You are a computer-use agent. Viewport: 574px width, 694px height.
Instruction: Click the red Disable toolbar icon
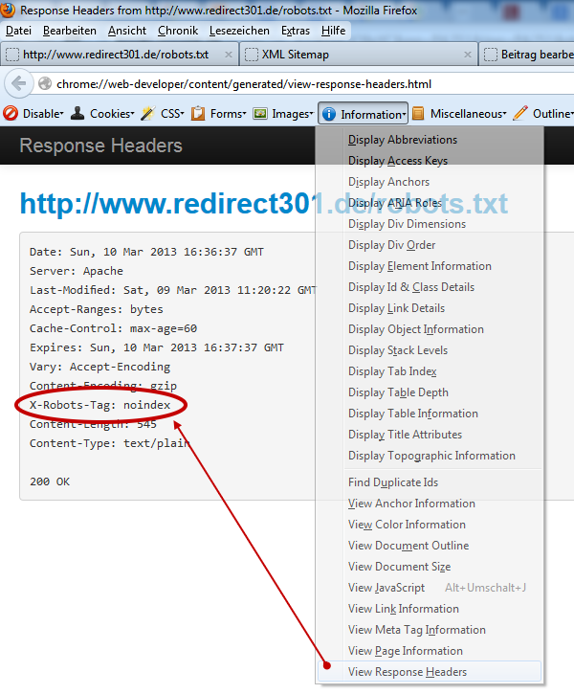(x=11, y=114)
